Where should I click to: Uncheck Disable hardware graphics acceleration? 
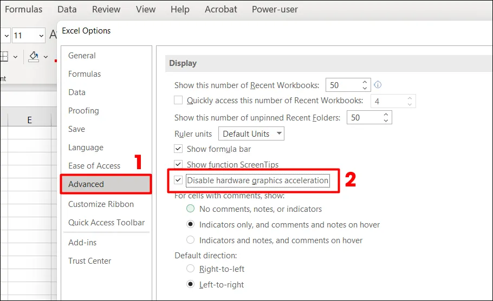coord(178,180)
